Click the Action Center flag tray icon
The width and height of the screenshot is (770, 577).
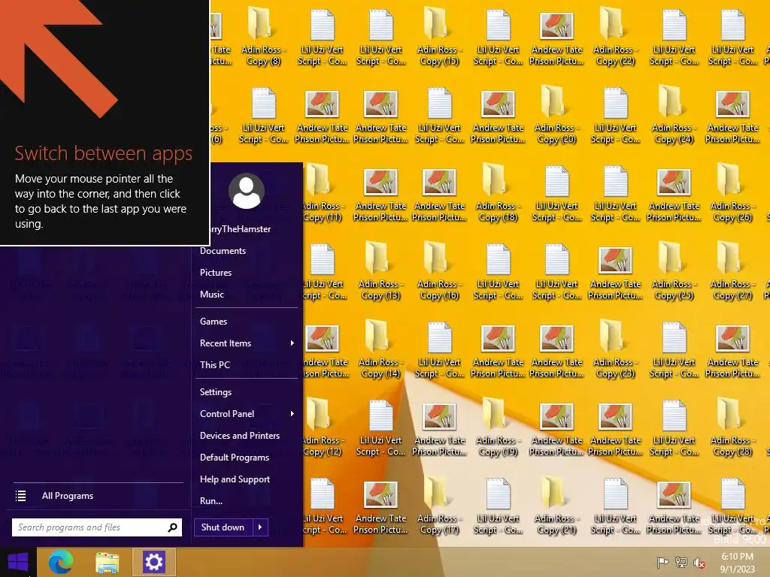662,562
